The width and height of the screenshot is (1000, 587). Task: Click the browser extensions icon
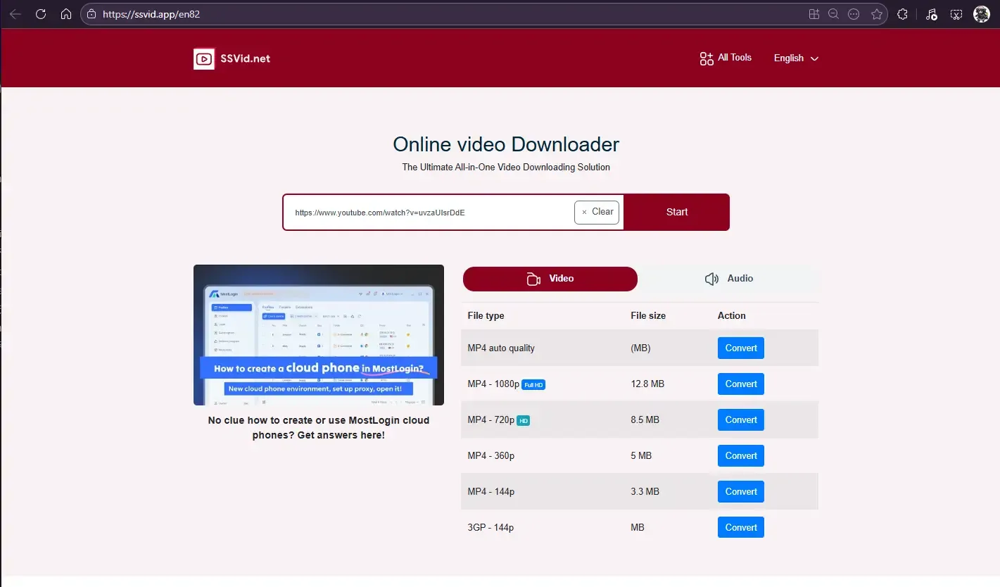coord(902,14)
